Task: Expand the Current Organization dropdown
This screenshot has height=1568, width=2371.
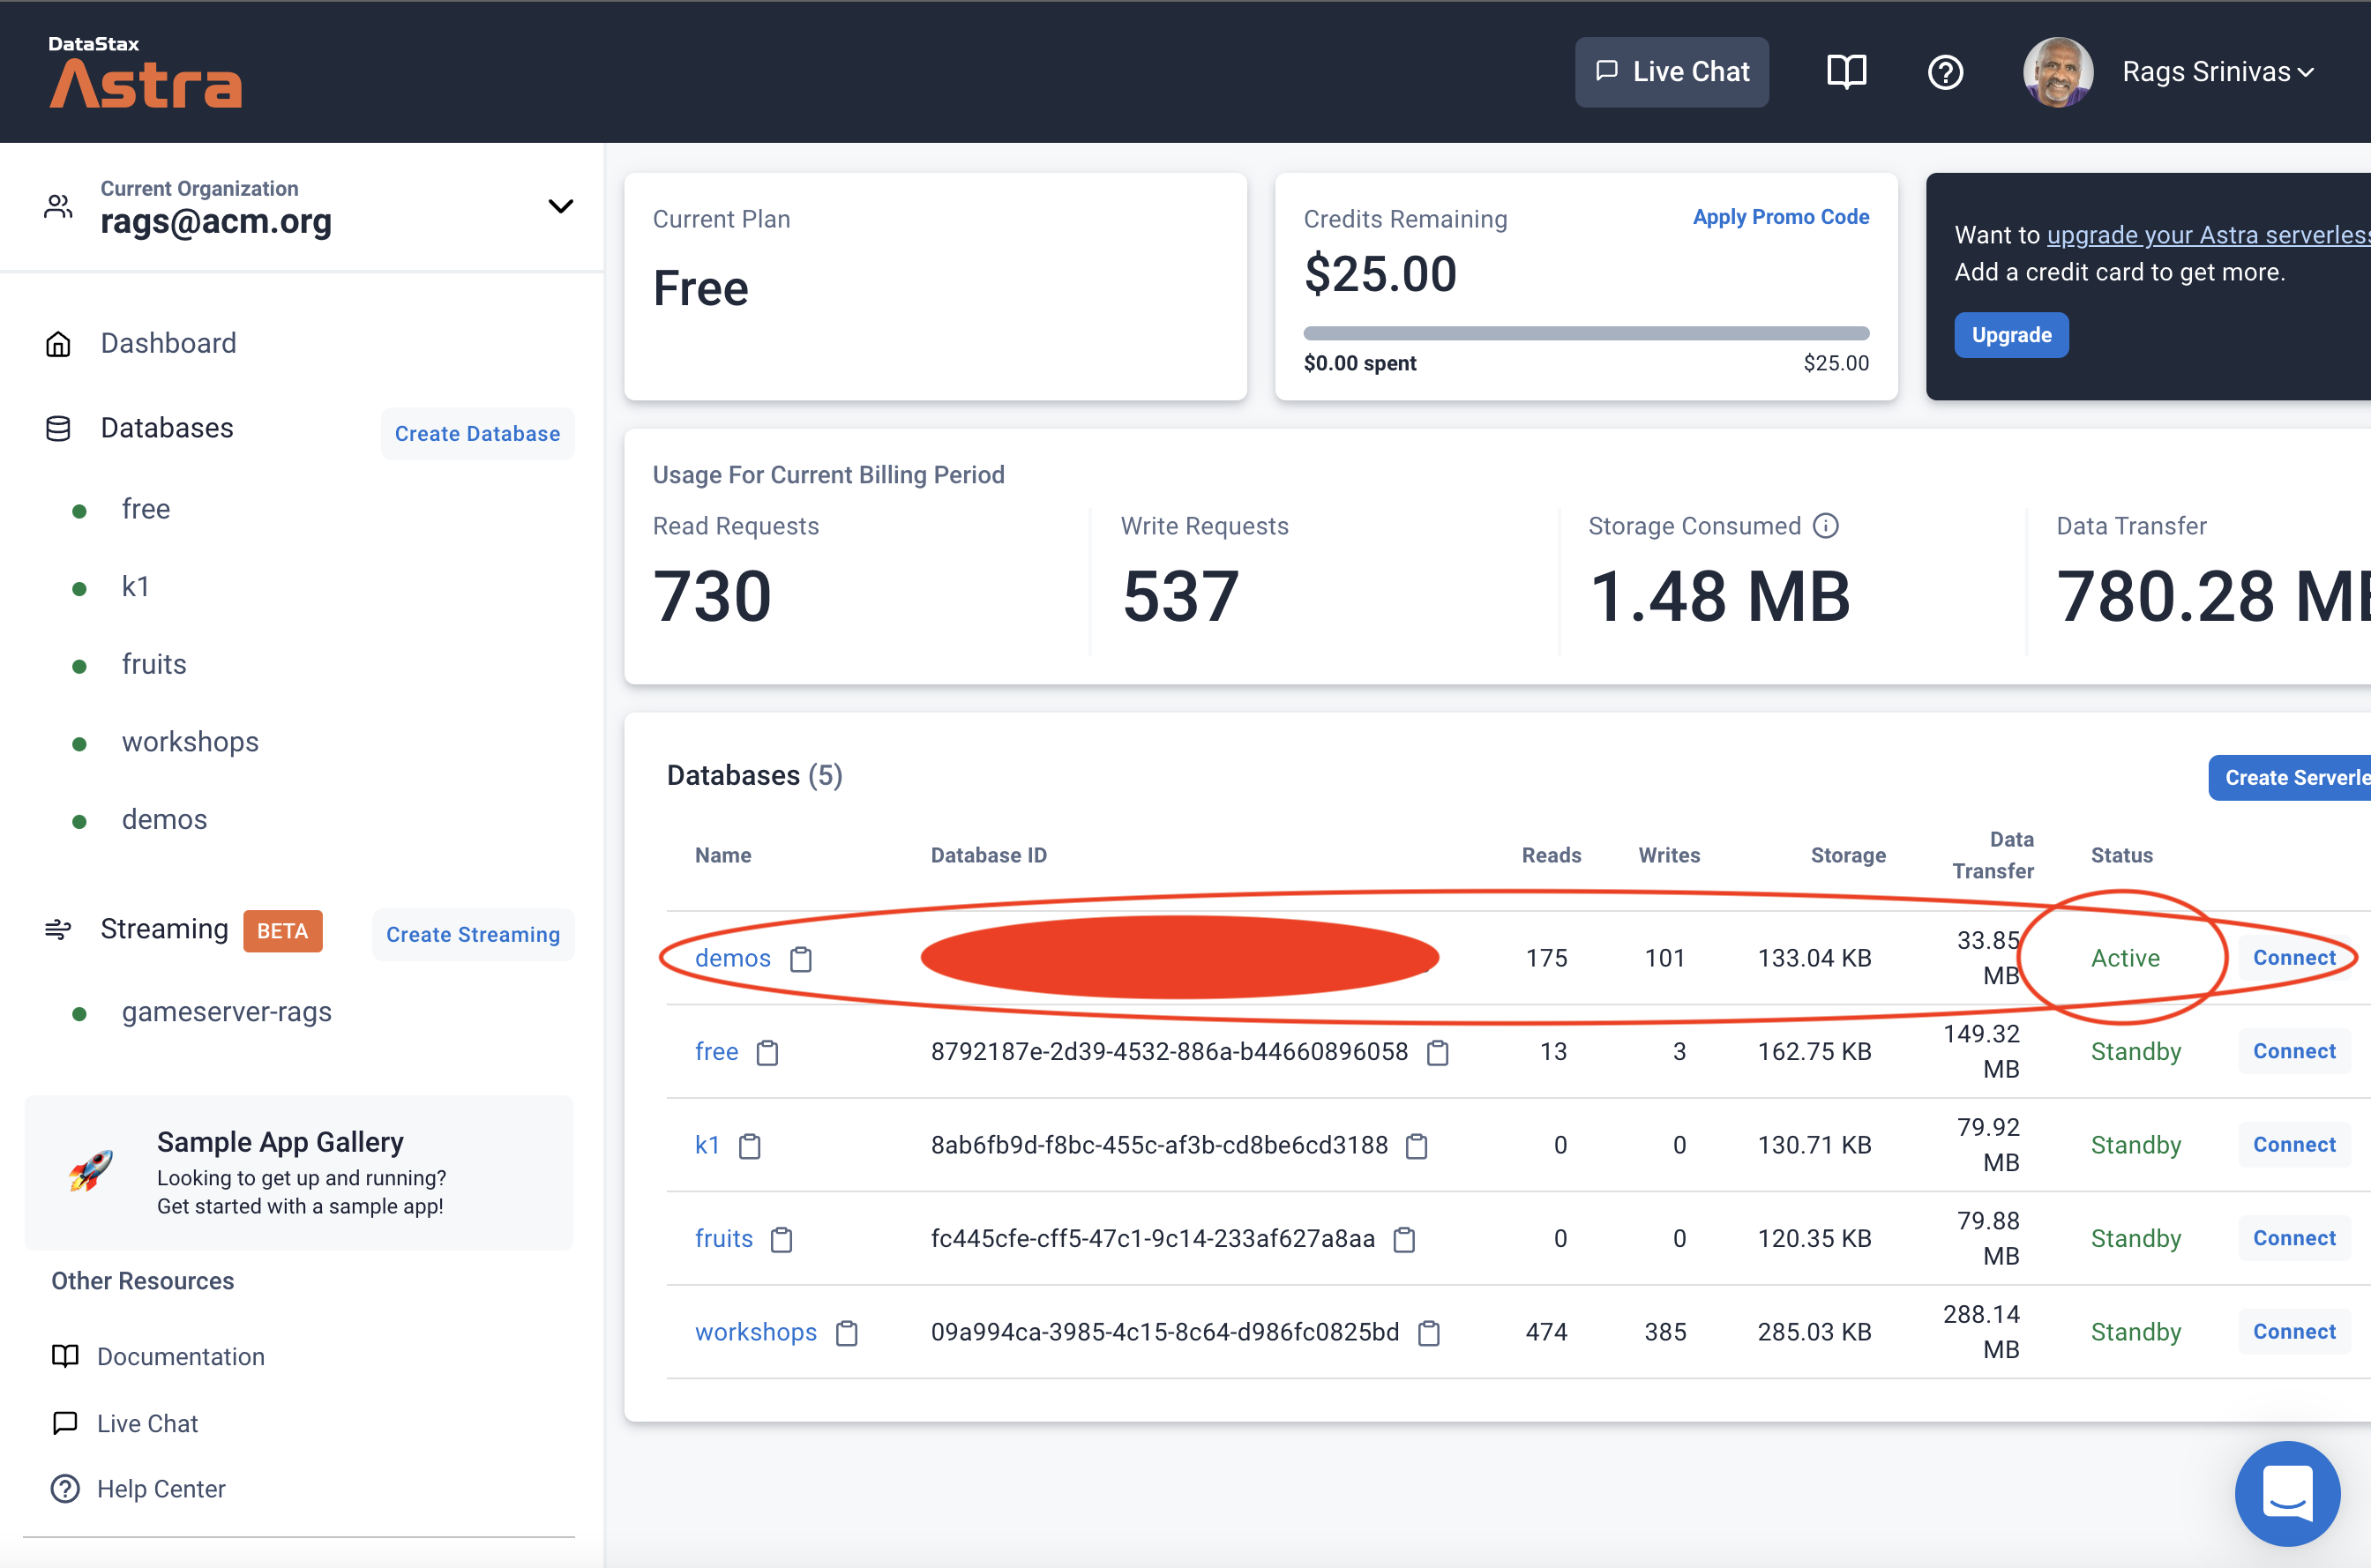Action: [560, 206]
